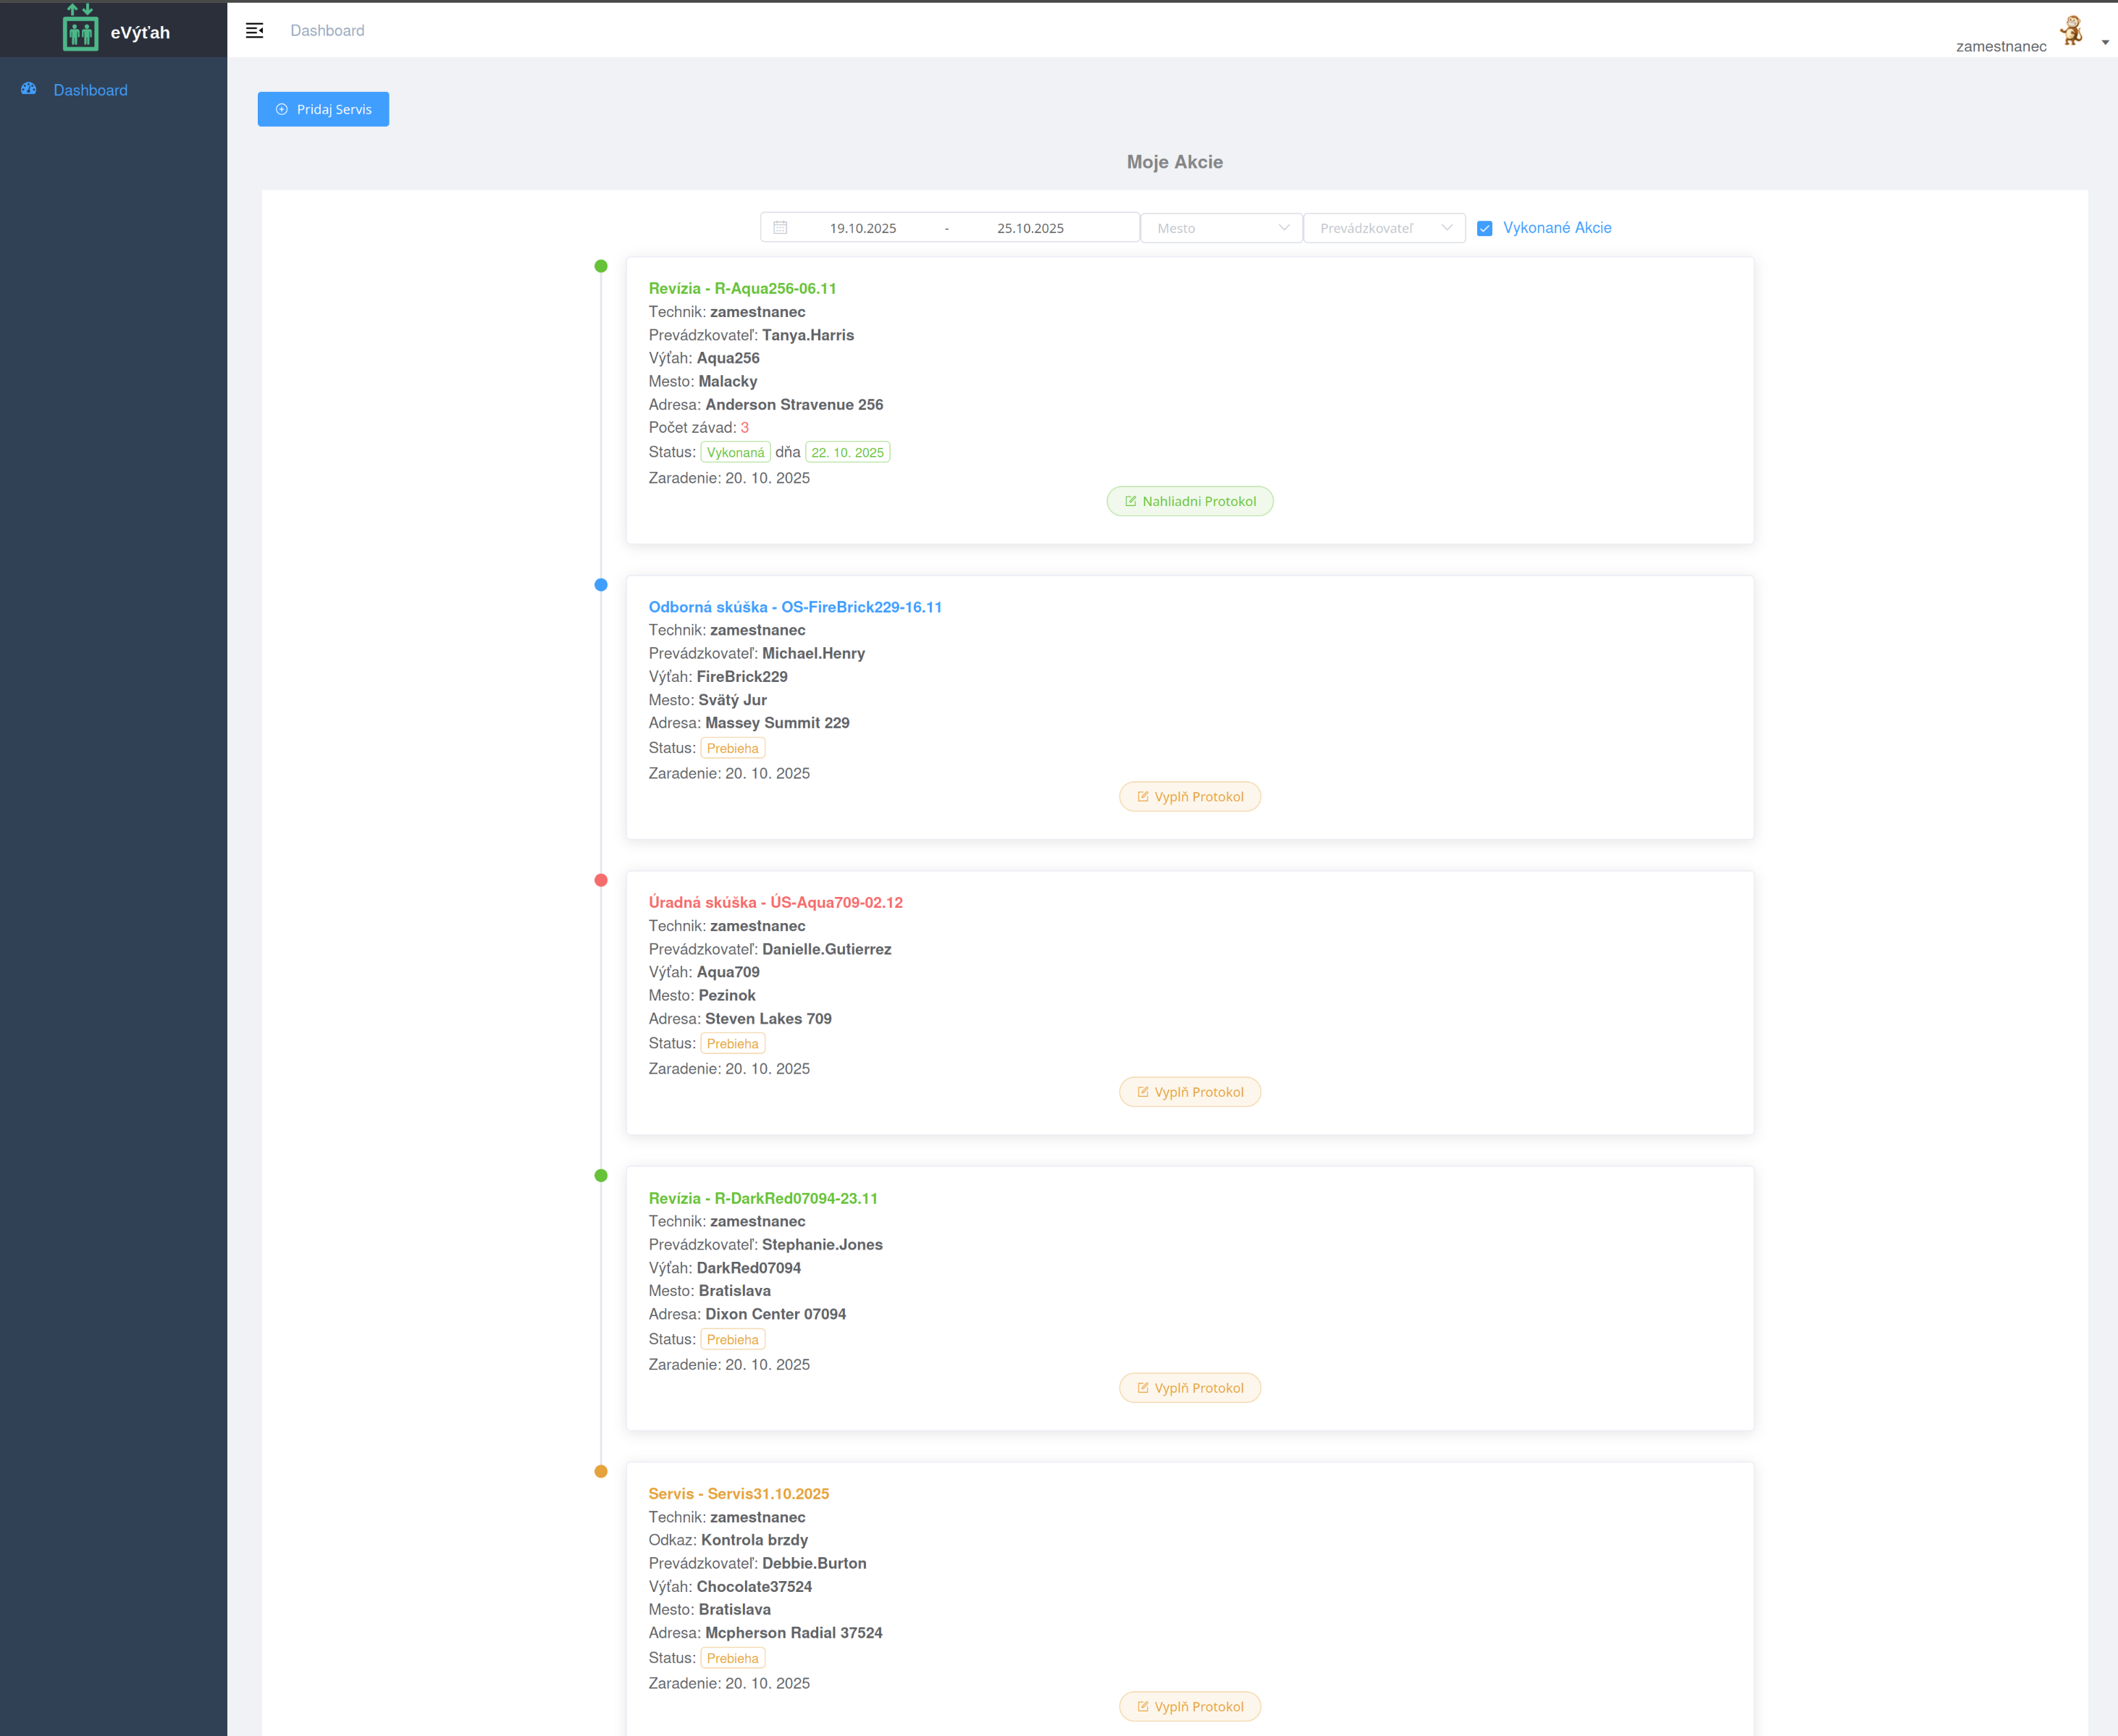This screenshot has width=2118, height=1736.
Task: Click the zamestnanec monkey avatar
Action: pos(2071,31)
